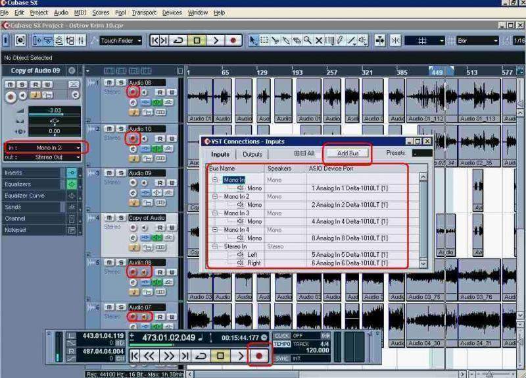
Task: Mute the Audio 06 track
Action: point(110,82)
